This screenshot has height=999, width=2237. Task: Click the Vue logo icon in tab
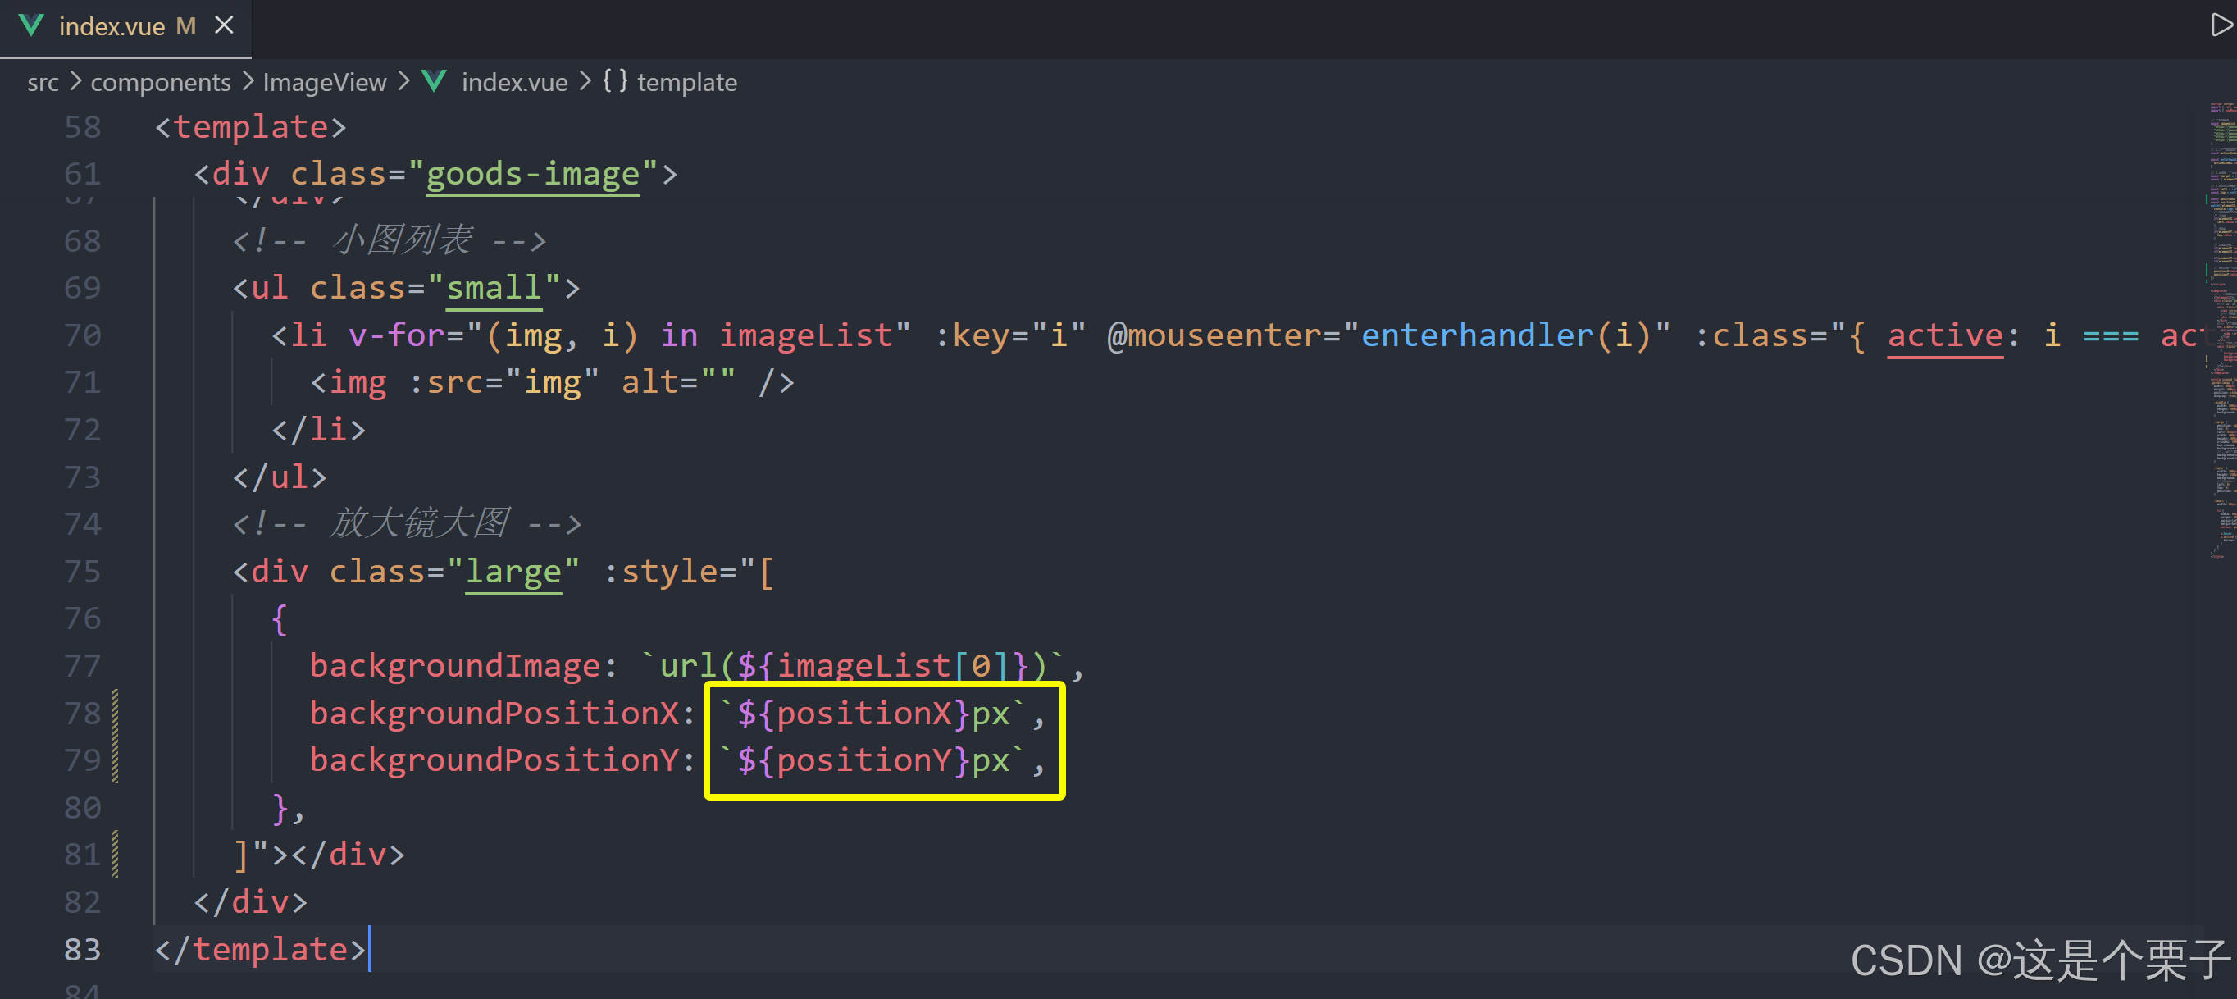(x=30, y=25)
